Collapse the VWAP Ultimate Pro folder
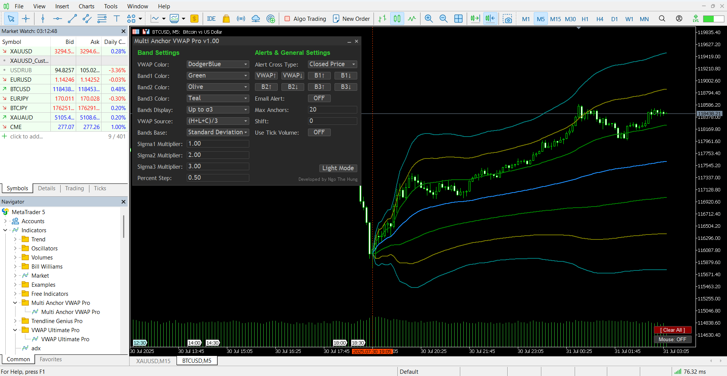 click(15, 330)
